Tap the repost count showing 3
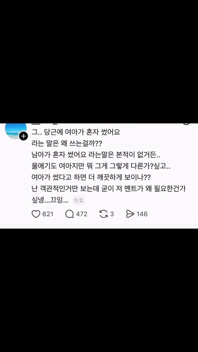This screenshot has width=198, height=352. 112,214
